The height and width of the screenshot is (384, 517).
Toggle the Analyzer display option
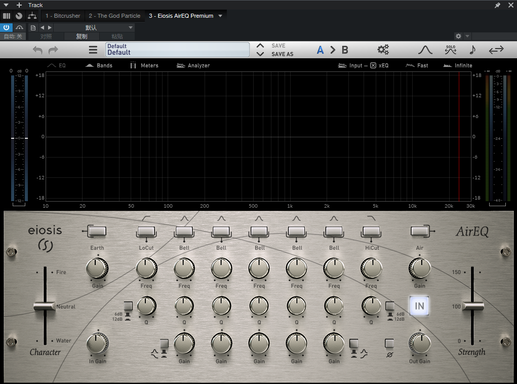coord(193,65)
